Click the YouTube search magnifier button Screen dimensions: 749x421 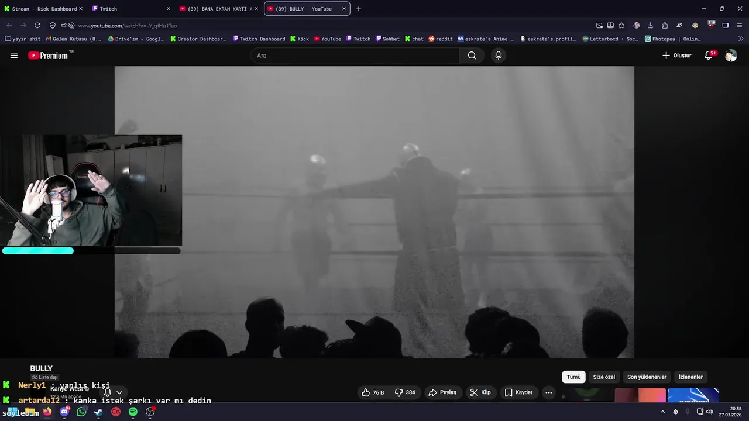pos(472,56)
